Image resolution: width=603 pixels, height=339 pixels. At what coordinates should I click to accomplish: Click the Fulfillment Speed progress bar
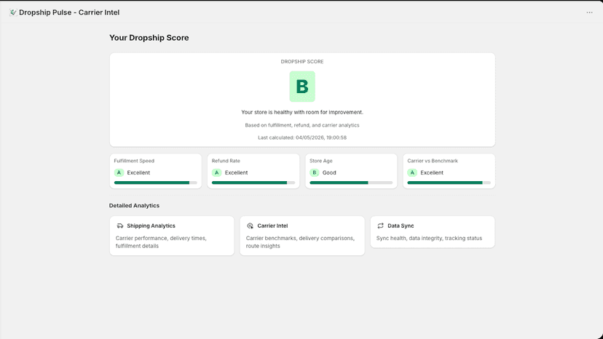(x=155, y=183)
